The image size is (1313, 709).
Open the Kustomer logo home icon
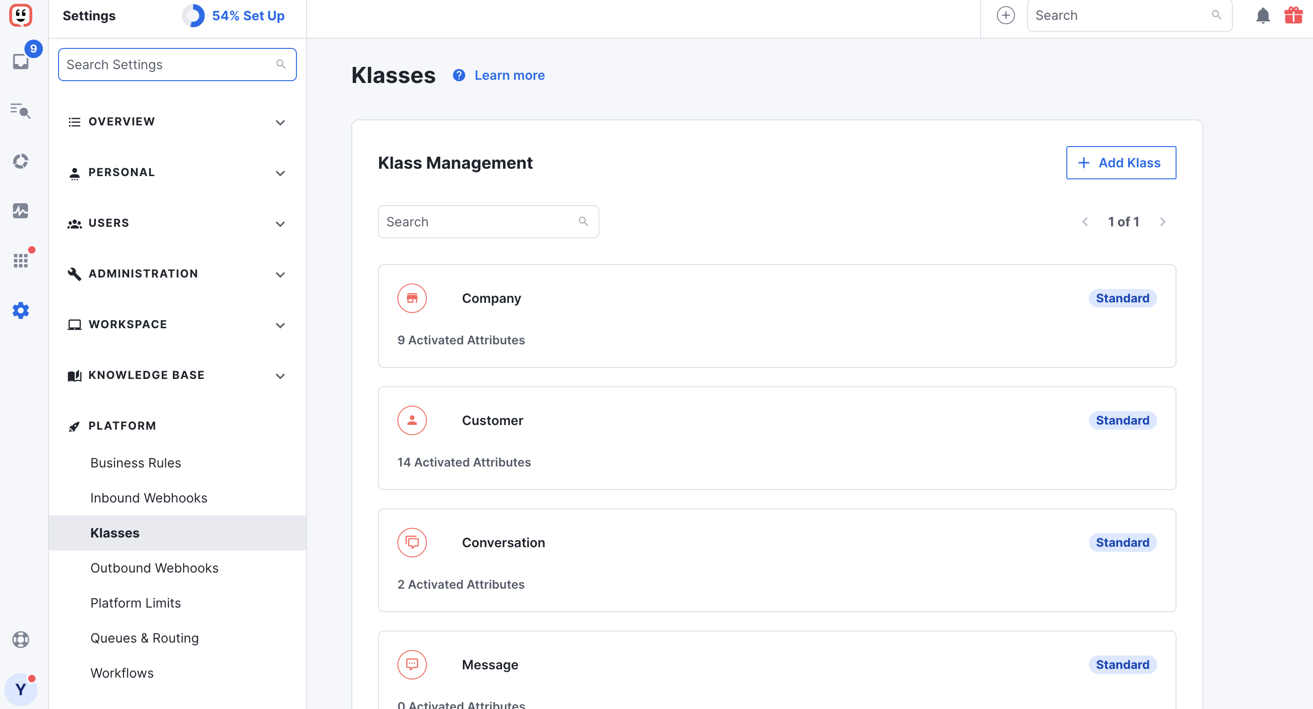20,15
